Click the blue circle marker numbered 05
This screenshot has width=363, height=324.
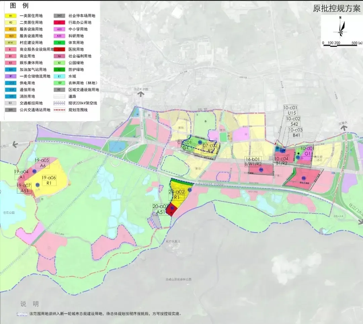point(304,178)
